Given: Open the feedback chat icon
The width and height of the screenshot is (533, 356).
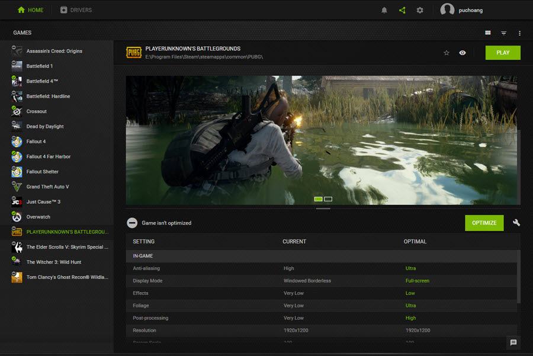Looking at the screenshot, I should [513, 342].
